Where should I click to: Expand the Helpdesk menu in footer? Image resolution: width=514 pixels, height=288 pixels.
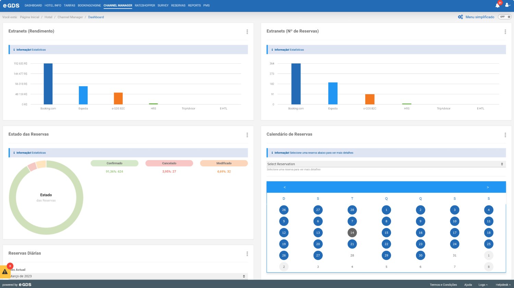click(503, 285)
